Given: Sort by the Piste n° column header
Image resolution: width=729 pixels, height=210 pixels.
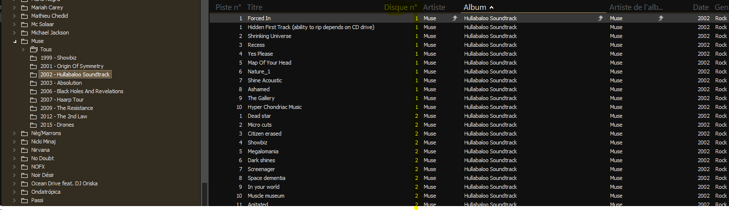Looking at the screenshot, I should click(x=228, y=7).
